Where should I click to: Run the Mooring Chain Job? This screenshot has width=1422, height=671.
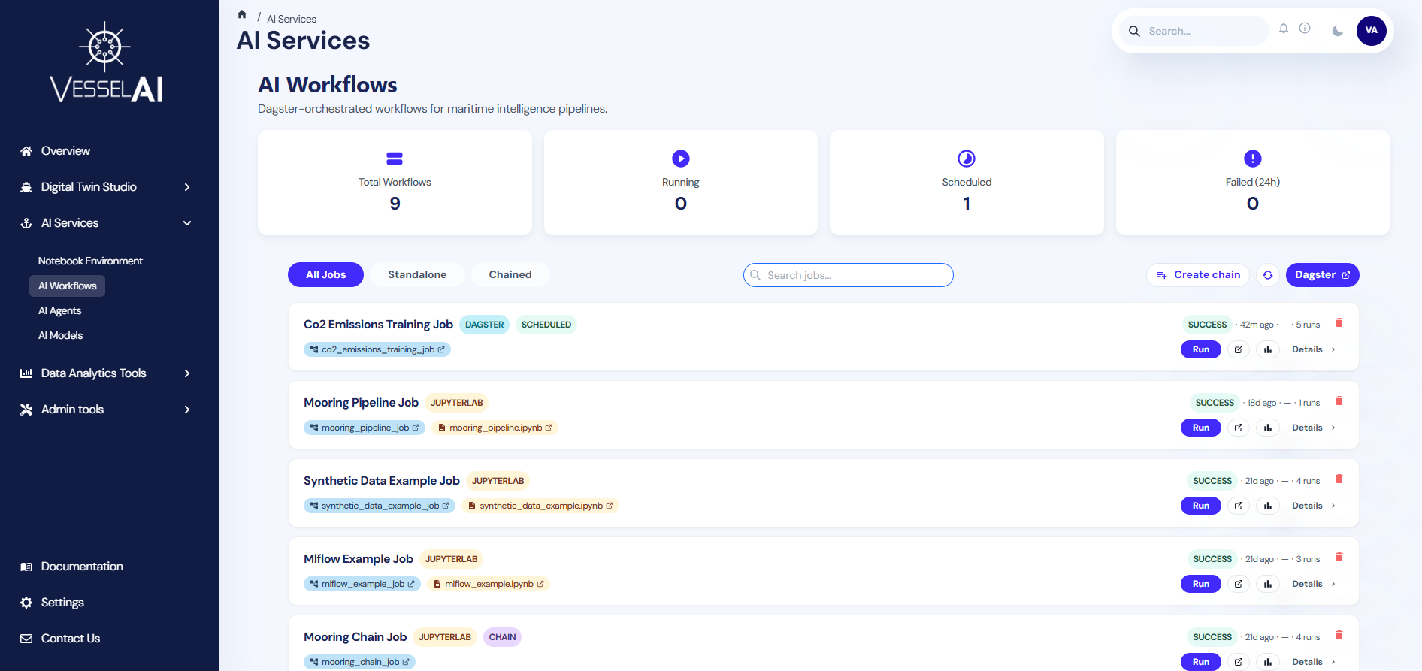click(1201, 662)
